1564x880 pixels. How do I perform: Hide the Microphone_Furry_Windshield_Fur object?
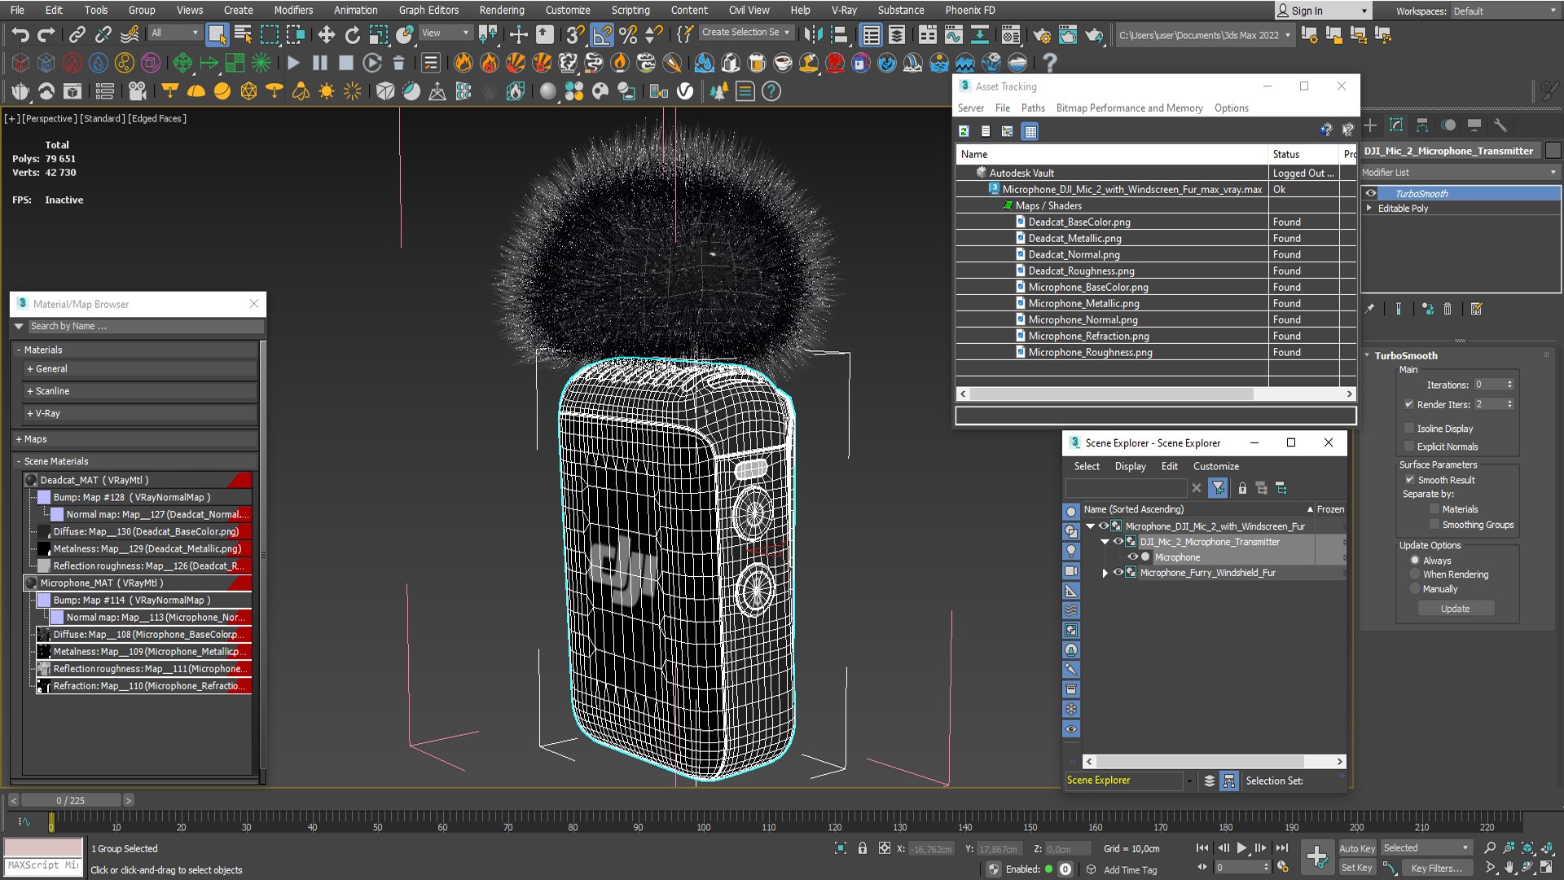coord(1118,573)
